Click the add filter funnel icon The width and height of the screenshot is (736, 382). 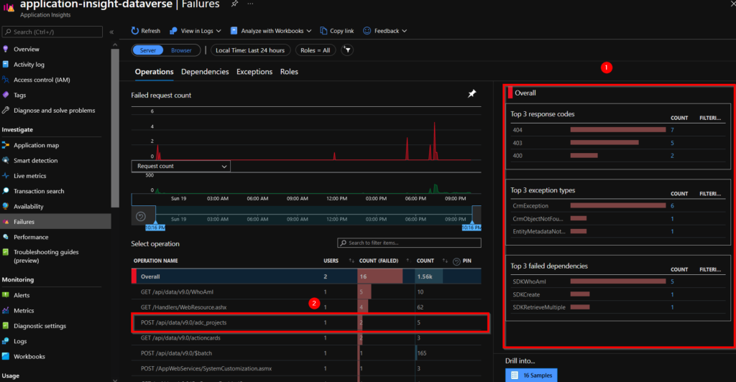(347, 50)
